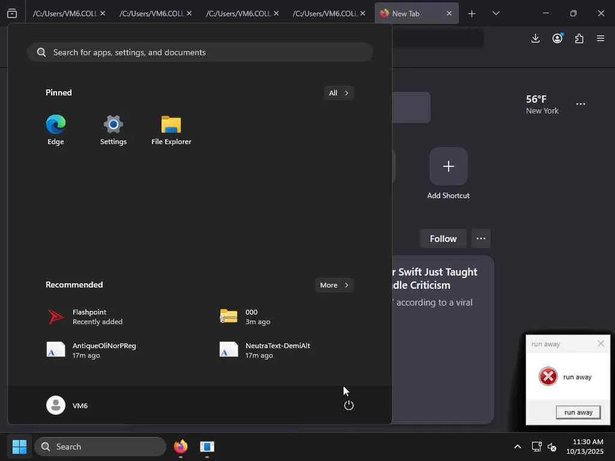
Task: Click the Add Shortcut tile
Action: tap(448, 173)
